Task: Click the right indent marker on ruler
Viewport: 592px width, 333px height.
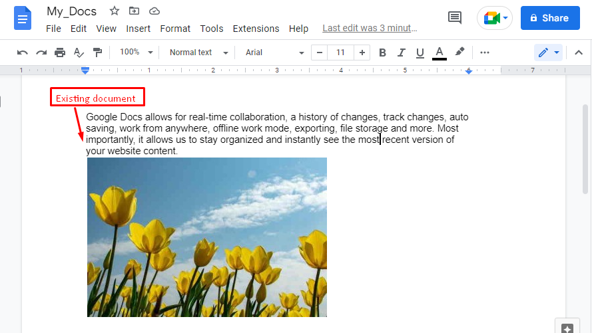Action: (x=469, y=71)
